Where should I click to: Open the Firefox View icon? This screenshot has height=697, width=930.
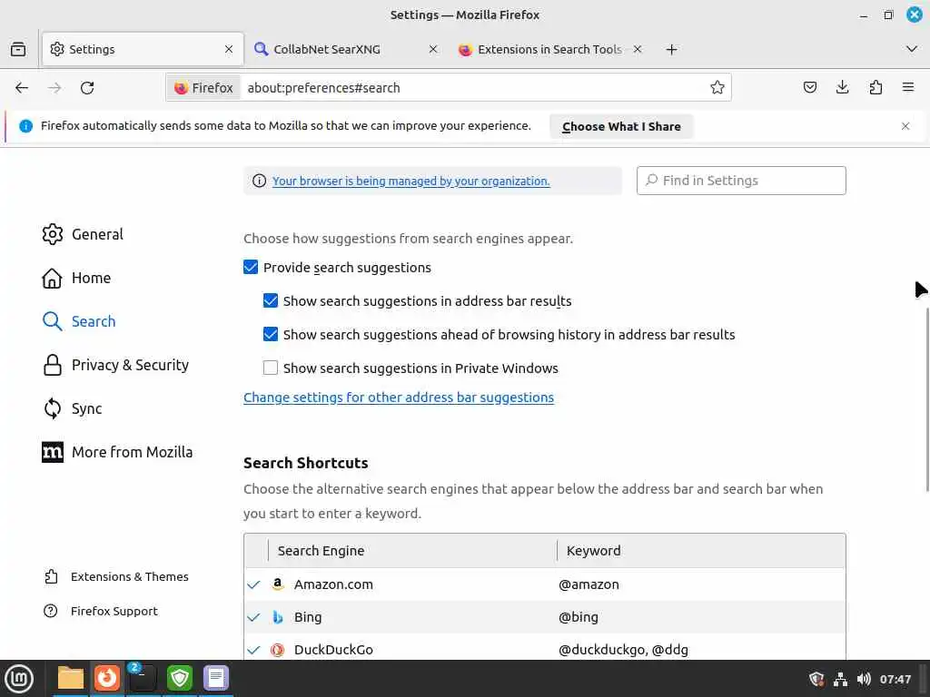[x=18, y=49]
